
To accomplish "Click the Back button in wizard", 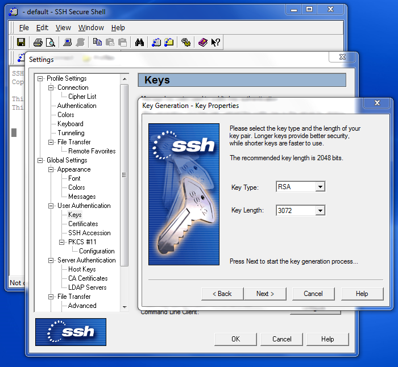I will pyautogui.click(x=222, y=294).
